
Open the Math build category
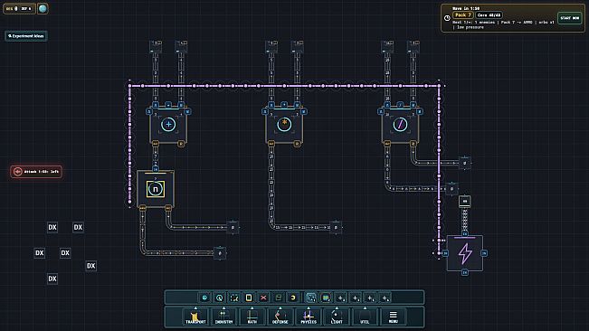point(252,317)
